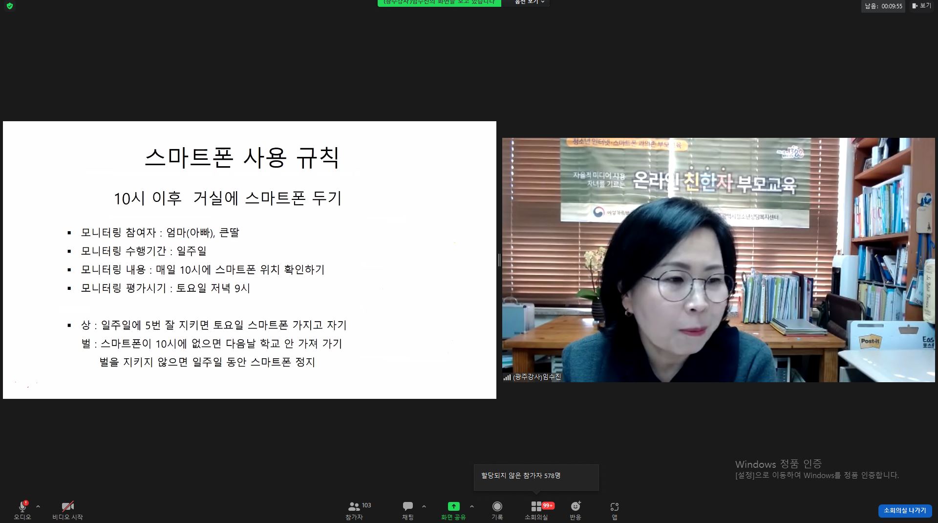
Task: Start video using the camera icon
Action: 67,507
